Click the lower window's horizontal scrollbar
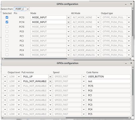The image size is (135, 120). (97, 118)
